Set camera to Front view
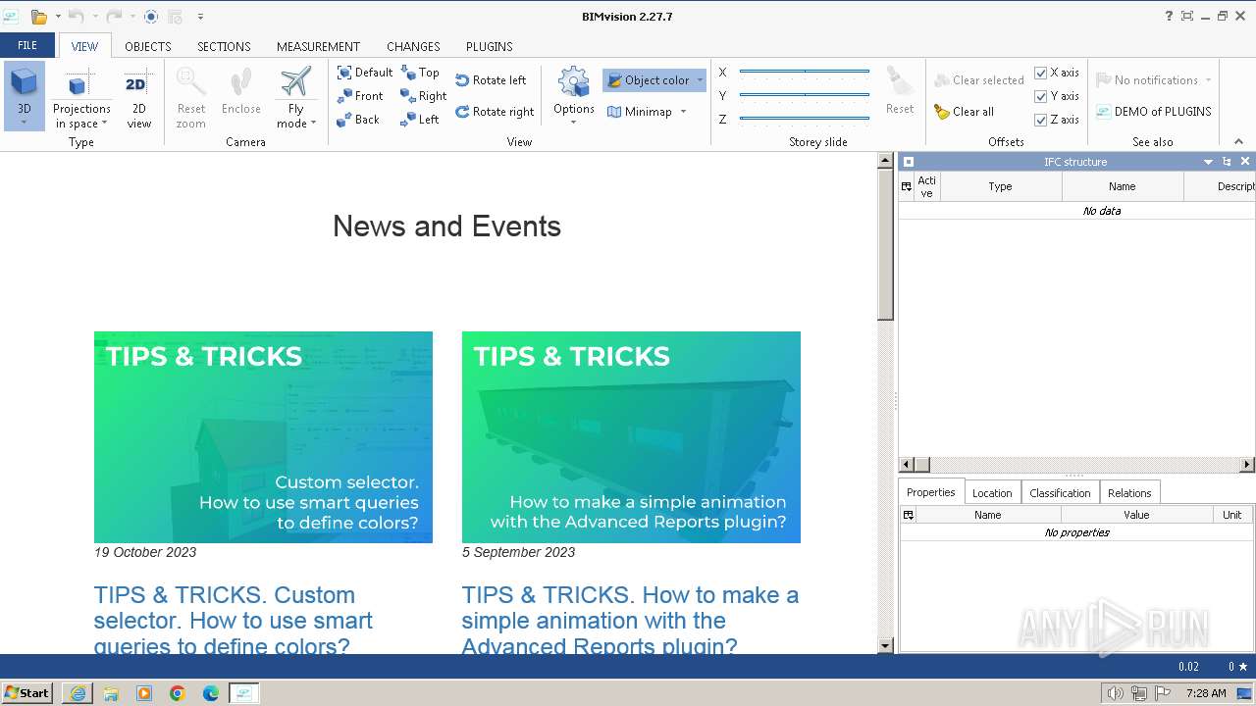 [360, 96]
